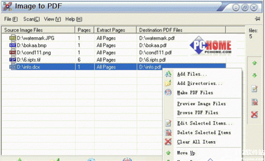Click the Destination PDF Files column header
Screen dimensions: 265x161
[181, 30]
